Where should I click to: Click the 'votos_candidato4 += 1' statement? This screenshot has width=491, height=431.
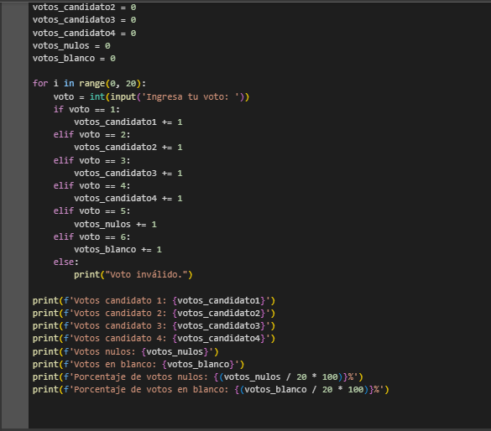128,199
